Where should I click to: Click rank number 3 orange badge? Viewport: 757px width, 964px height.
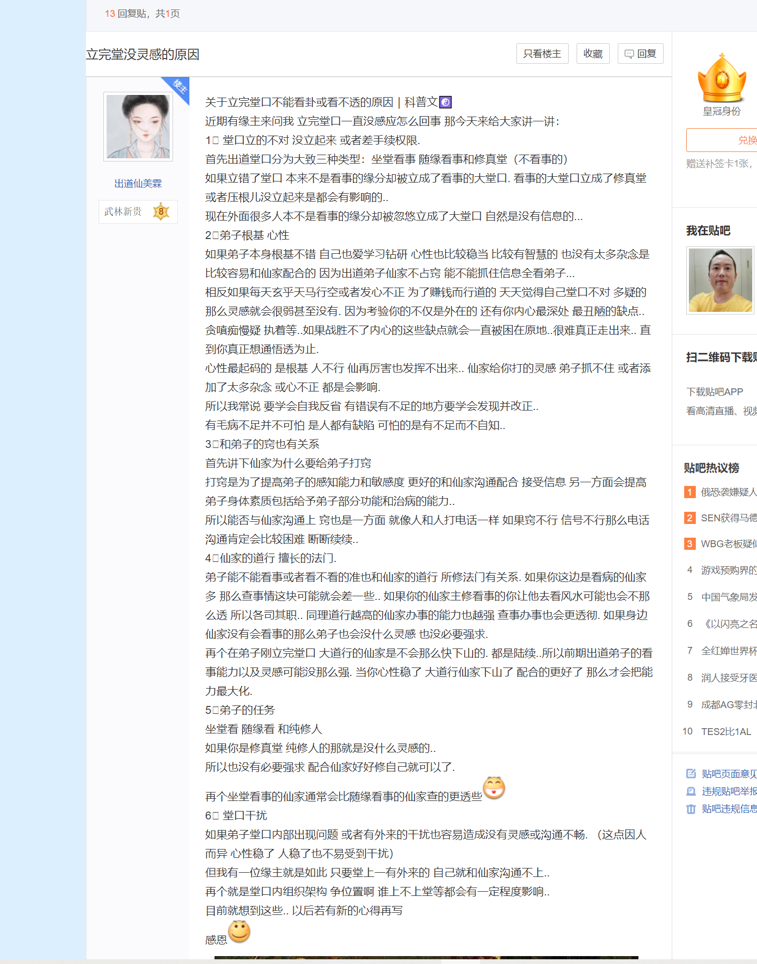pos(689,543)
